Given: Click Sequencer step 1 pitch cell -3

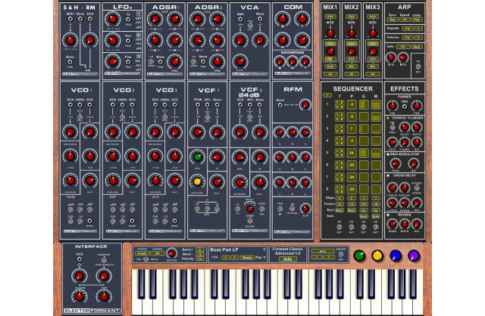Looking at the screenshot, I should tap(352, 105).
